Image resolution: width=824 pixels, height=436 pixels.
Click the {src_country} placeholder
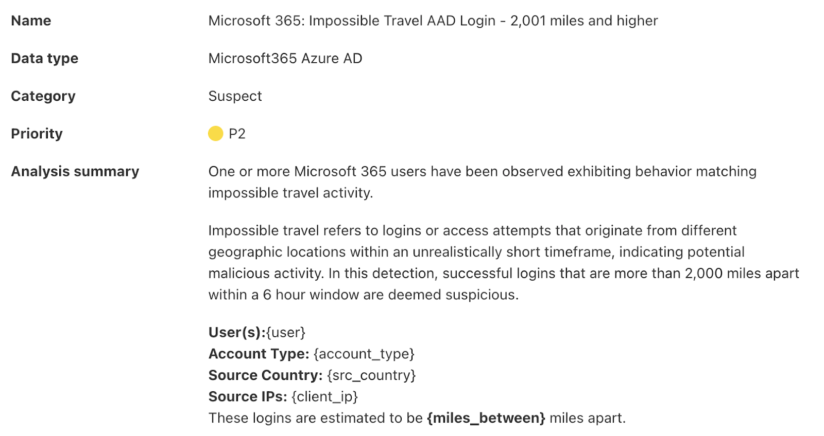[371, 375]
